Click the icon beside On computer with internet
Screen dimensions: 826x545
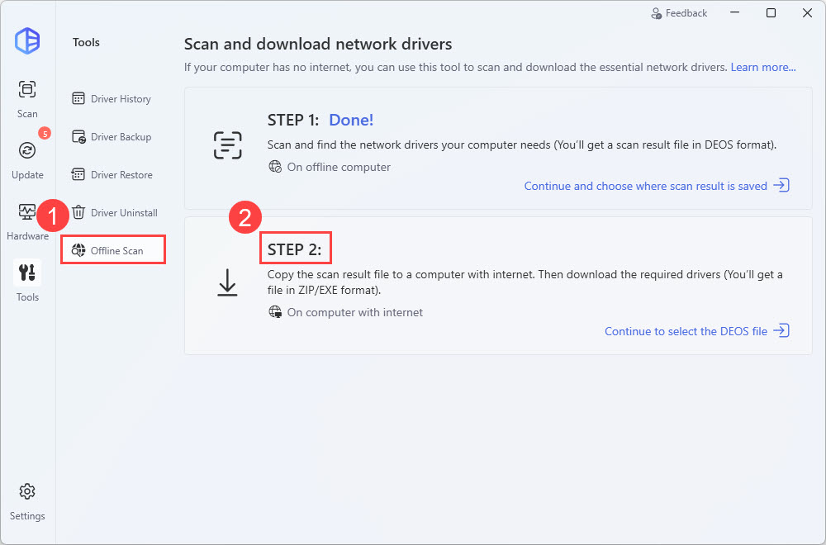coord(275,312)
